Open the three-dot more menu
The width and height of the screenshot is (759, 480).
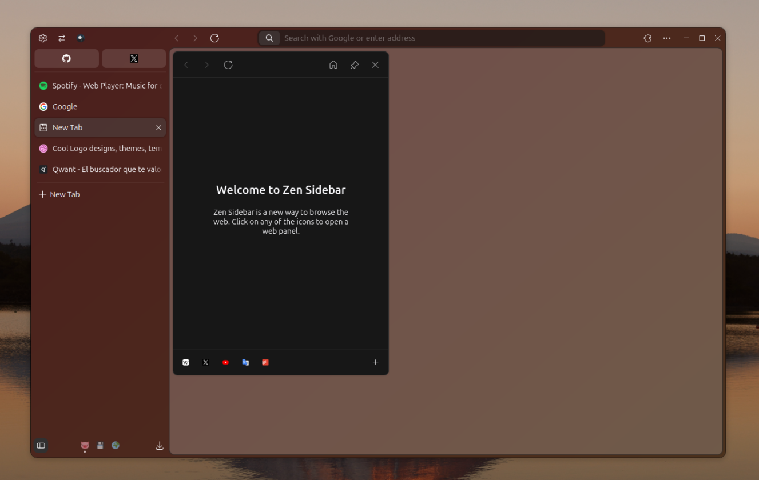point(666,38)
